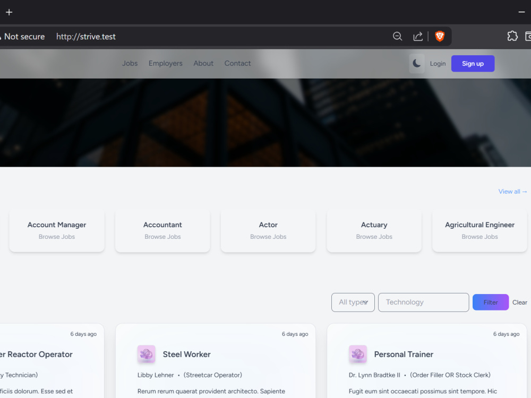Click the Filter button

[491, 302]
